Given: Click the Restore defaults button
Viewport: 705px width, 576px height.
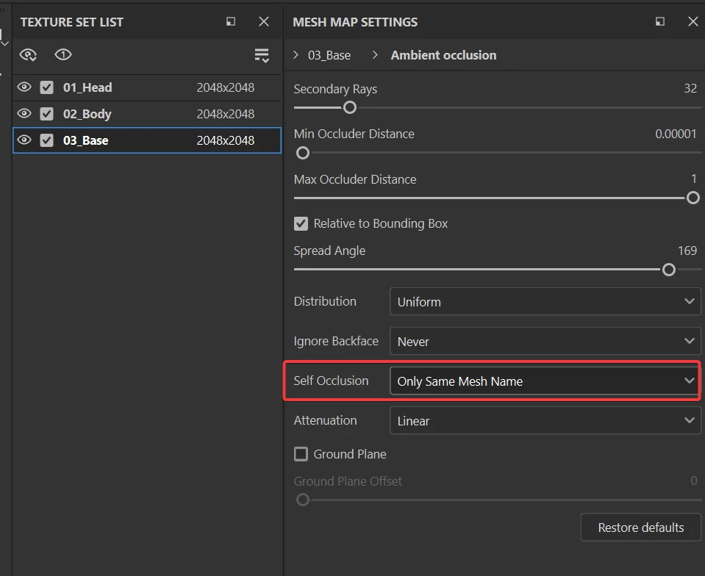Looking at the screenshot, I should (640, 528).
